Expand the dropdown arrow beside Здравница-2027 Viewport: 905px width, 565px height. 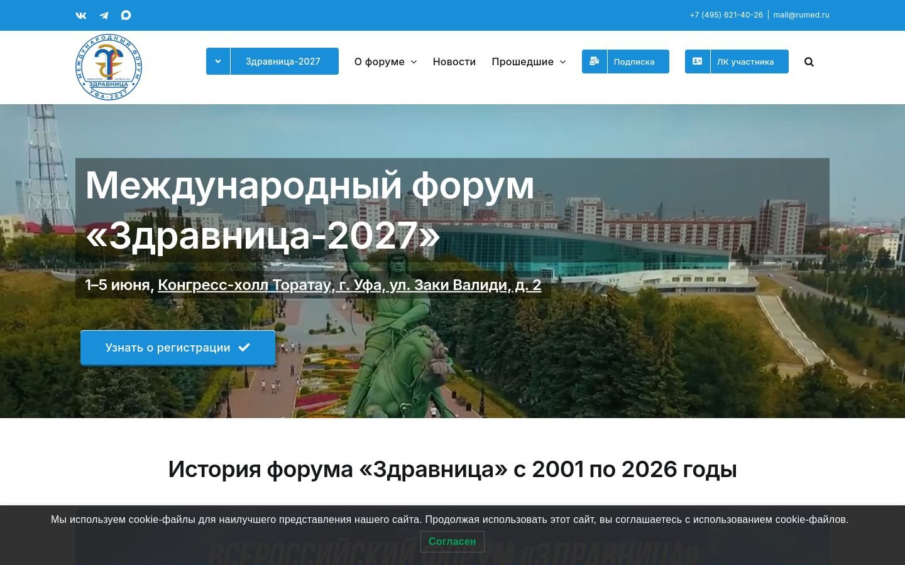(218, 61)
